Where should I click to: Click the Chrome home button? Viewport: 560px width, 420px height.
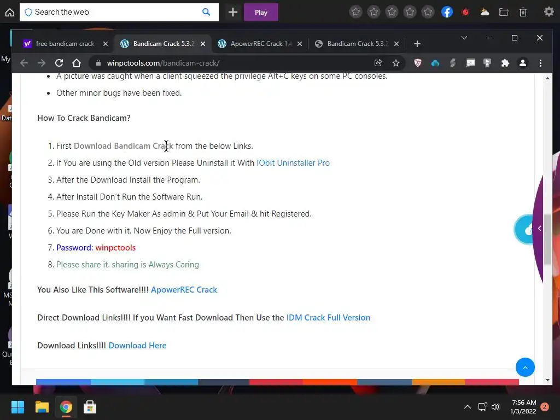tap(77, 63)
